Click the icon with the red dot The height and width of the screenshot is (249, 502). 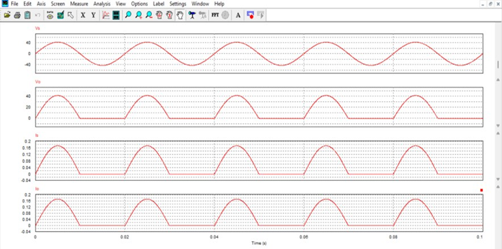click(250, 14)
